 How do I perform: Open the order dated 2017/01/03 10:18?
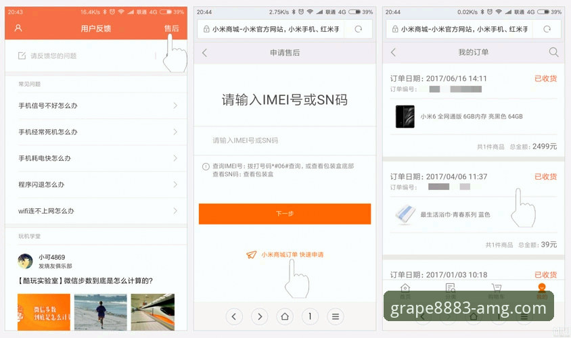(438, 274)
